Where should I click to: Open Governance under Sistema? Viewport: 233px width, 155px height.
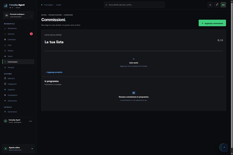coord(18,101)
